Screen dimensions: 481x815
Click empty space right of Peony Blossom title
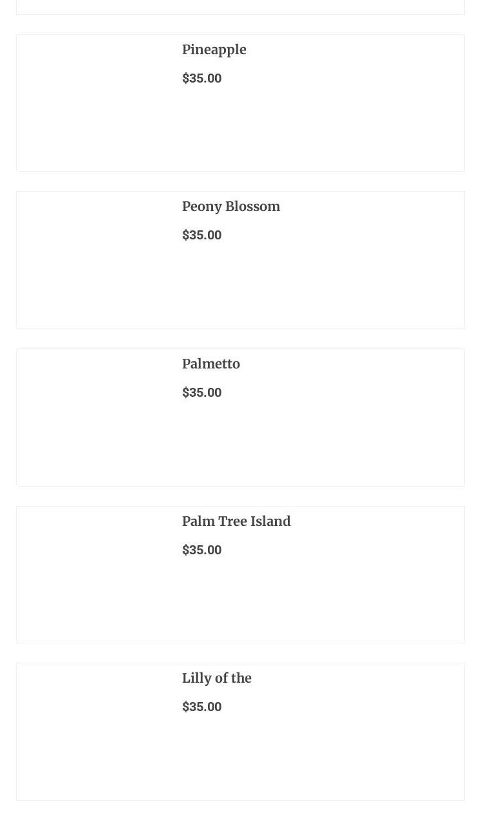click(x=374, y=206)
